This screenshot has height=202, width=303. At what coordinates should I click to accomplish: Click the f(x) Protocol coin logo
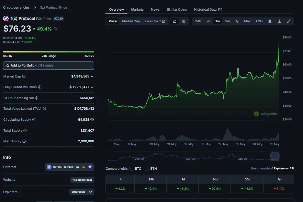(x=6, y=19)
